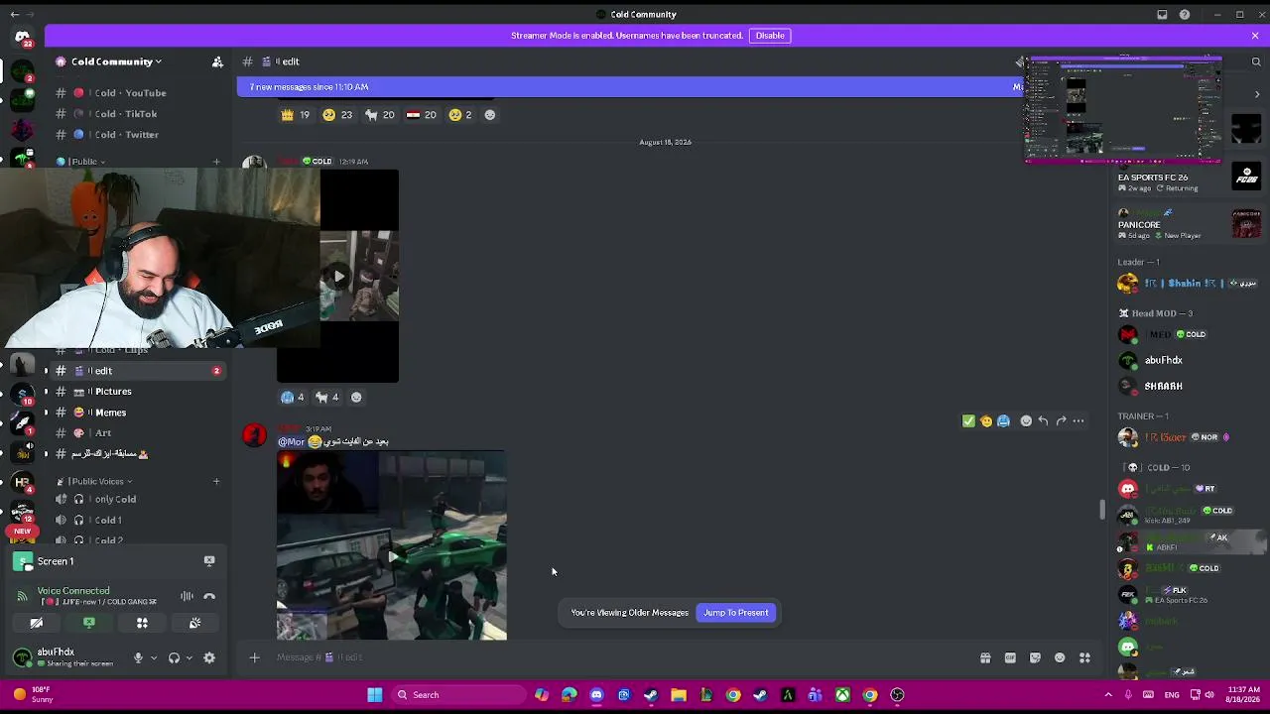
Task: Forward the message with the forward arrow
Action: (x=1061, y=421)
